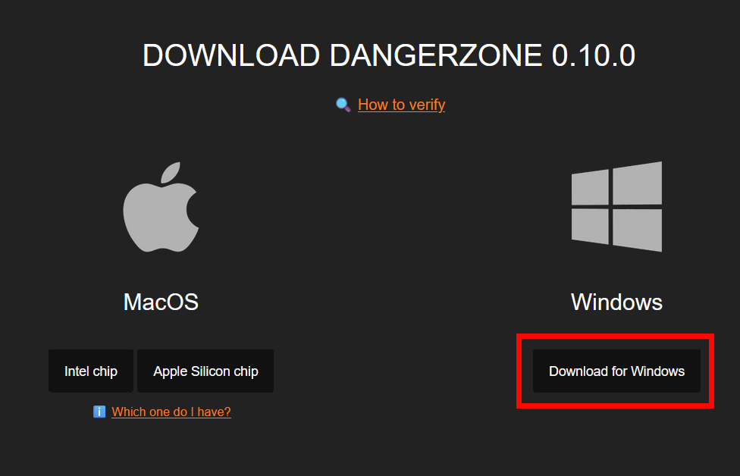Viewport: 740px width, 476px height.
Task: Click the upper-right pane of Windows logo
Action: tap(638, 183)
